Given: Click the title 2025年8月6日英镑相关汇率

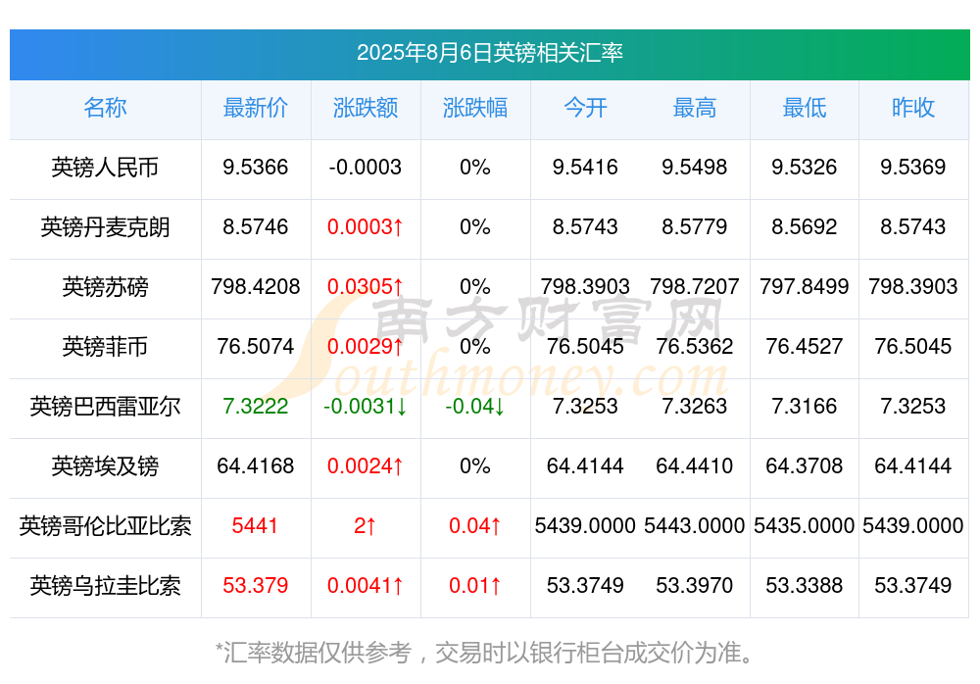Looking at the screenshot, I should coord(489,53).
